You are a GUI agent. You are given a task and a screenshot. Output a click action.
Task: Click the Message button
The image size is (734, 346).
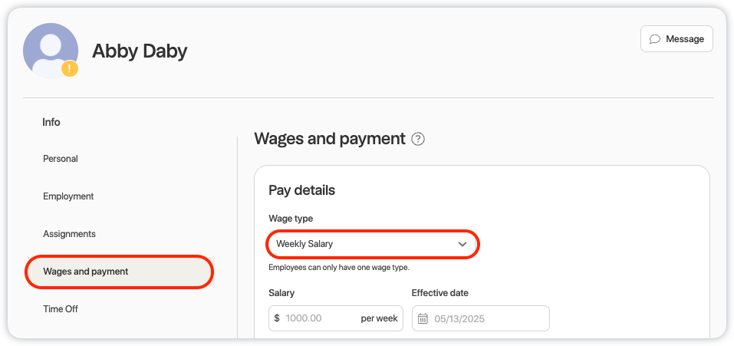tap(676, 39)
